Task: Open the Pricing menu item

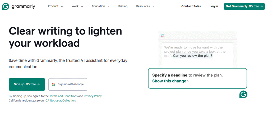Action: pos(123,6)
